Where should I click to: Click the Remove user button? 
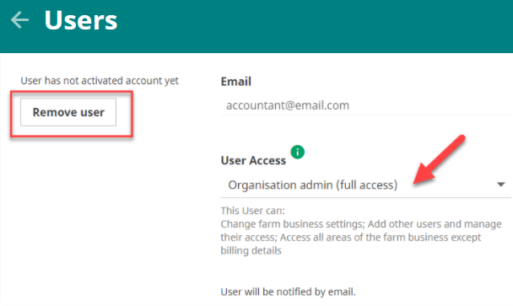[68, 112]
